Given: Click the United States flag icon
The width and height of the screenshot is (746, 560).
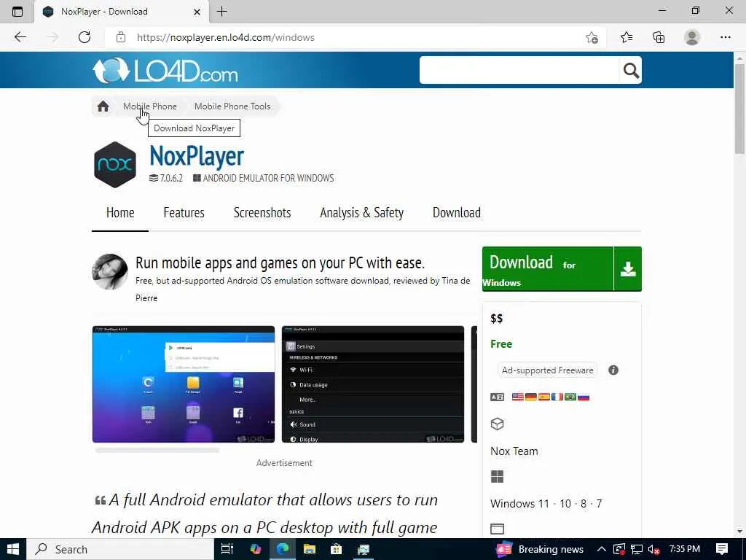Looking at the screenshot, I should click(x=518, y=397).
